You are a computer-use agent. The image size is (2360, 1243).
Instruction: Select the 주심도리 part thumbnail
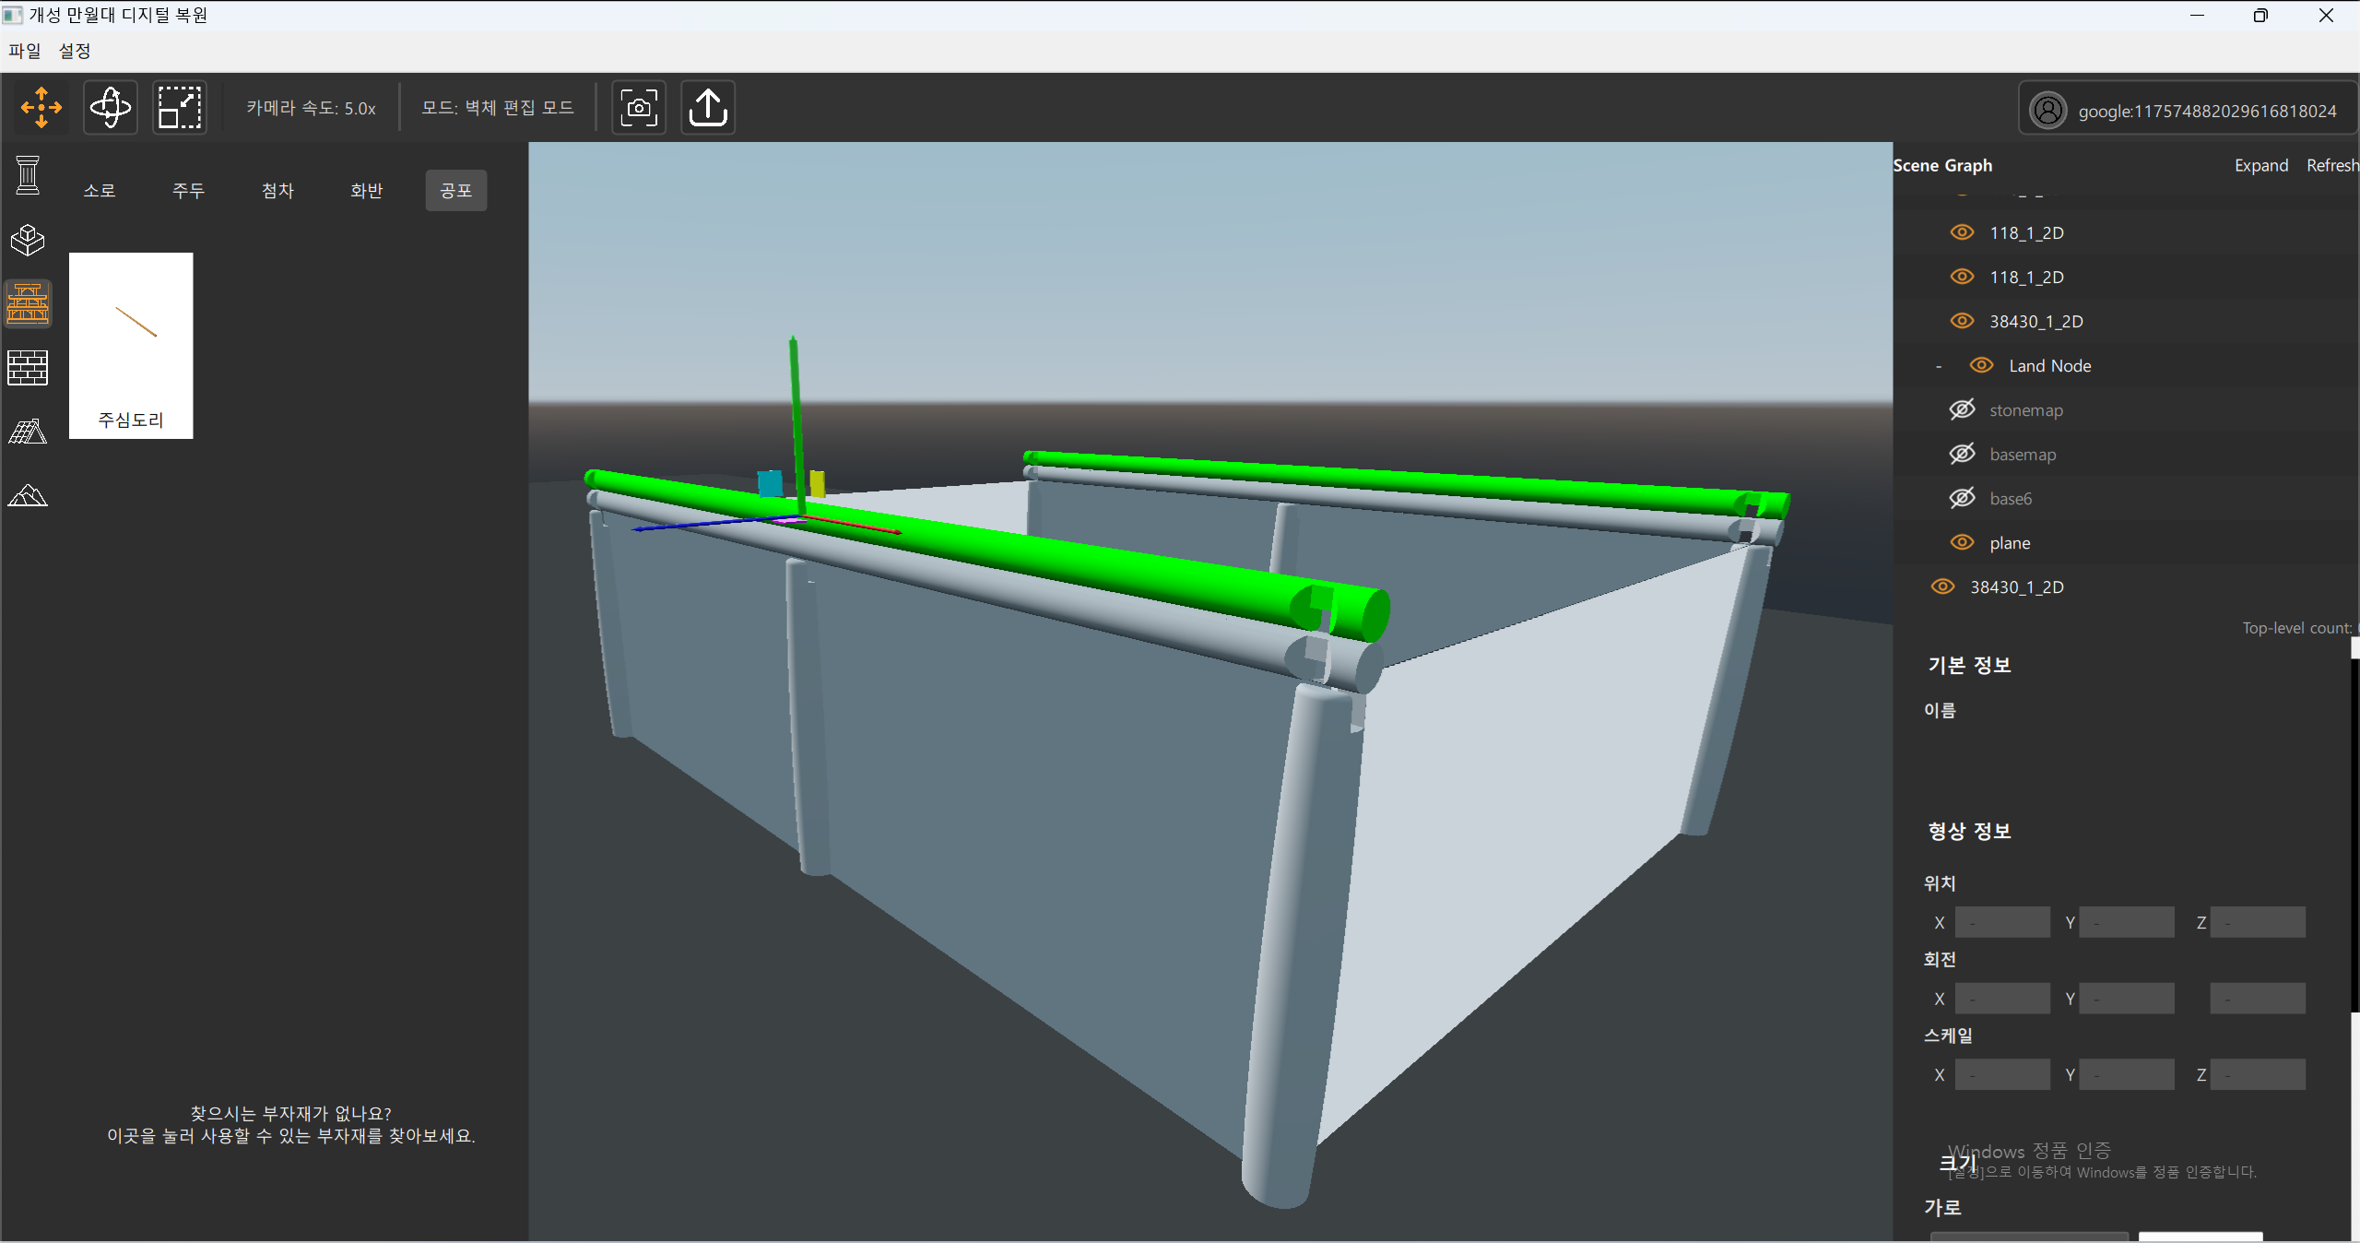tap(131, 345)
